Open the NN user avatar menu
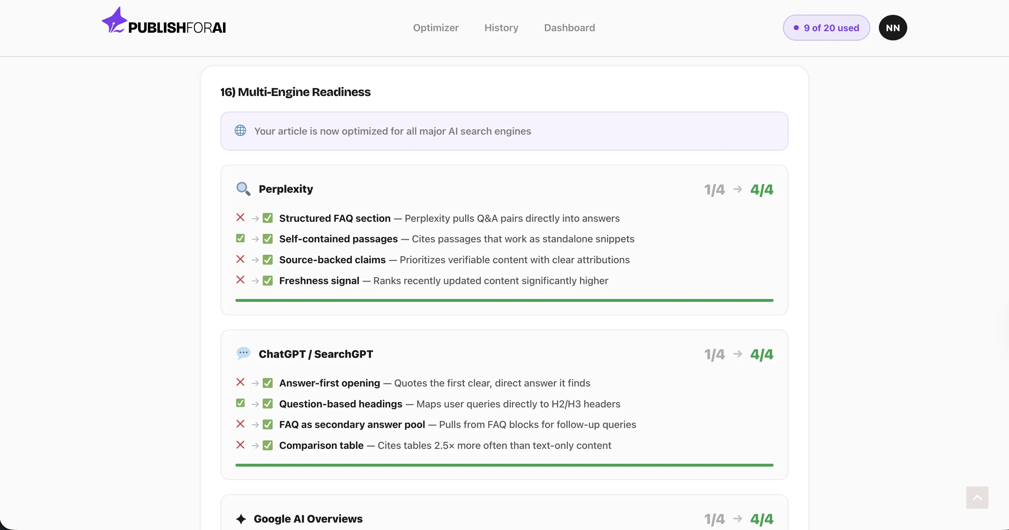 tap(893, 28)
